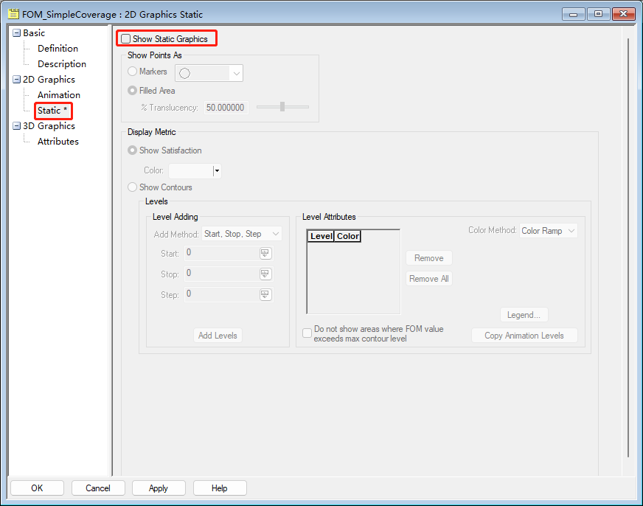
Task: Collapse the 2D Graphics tree node
Action: point(16,80)
